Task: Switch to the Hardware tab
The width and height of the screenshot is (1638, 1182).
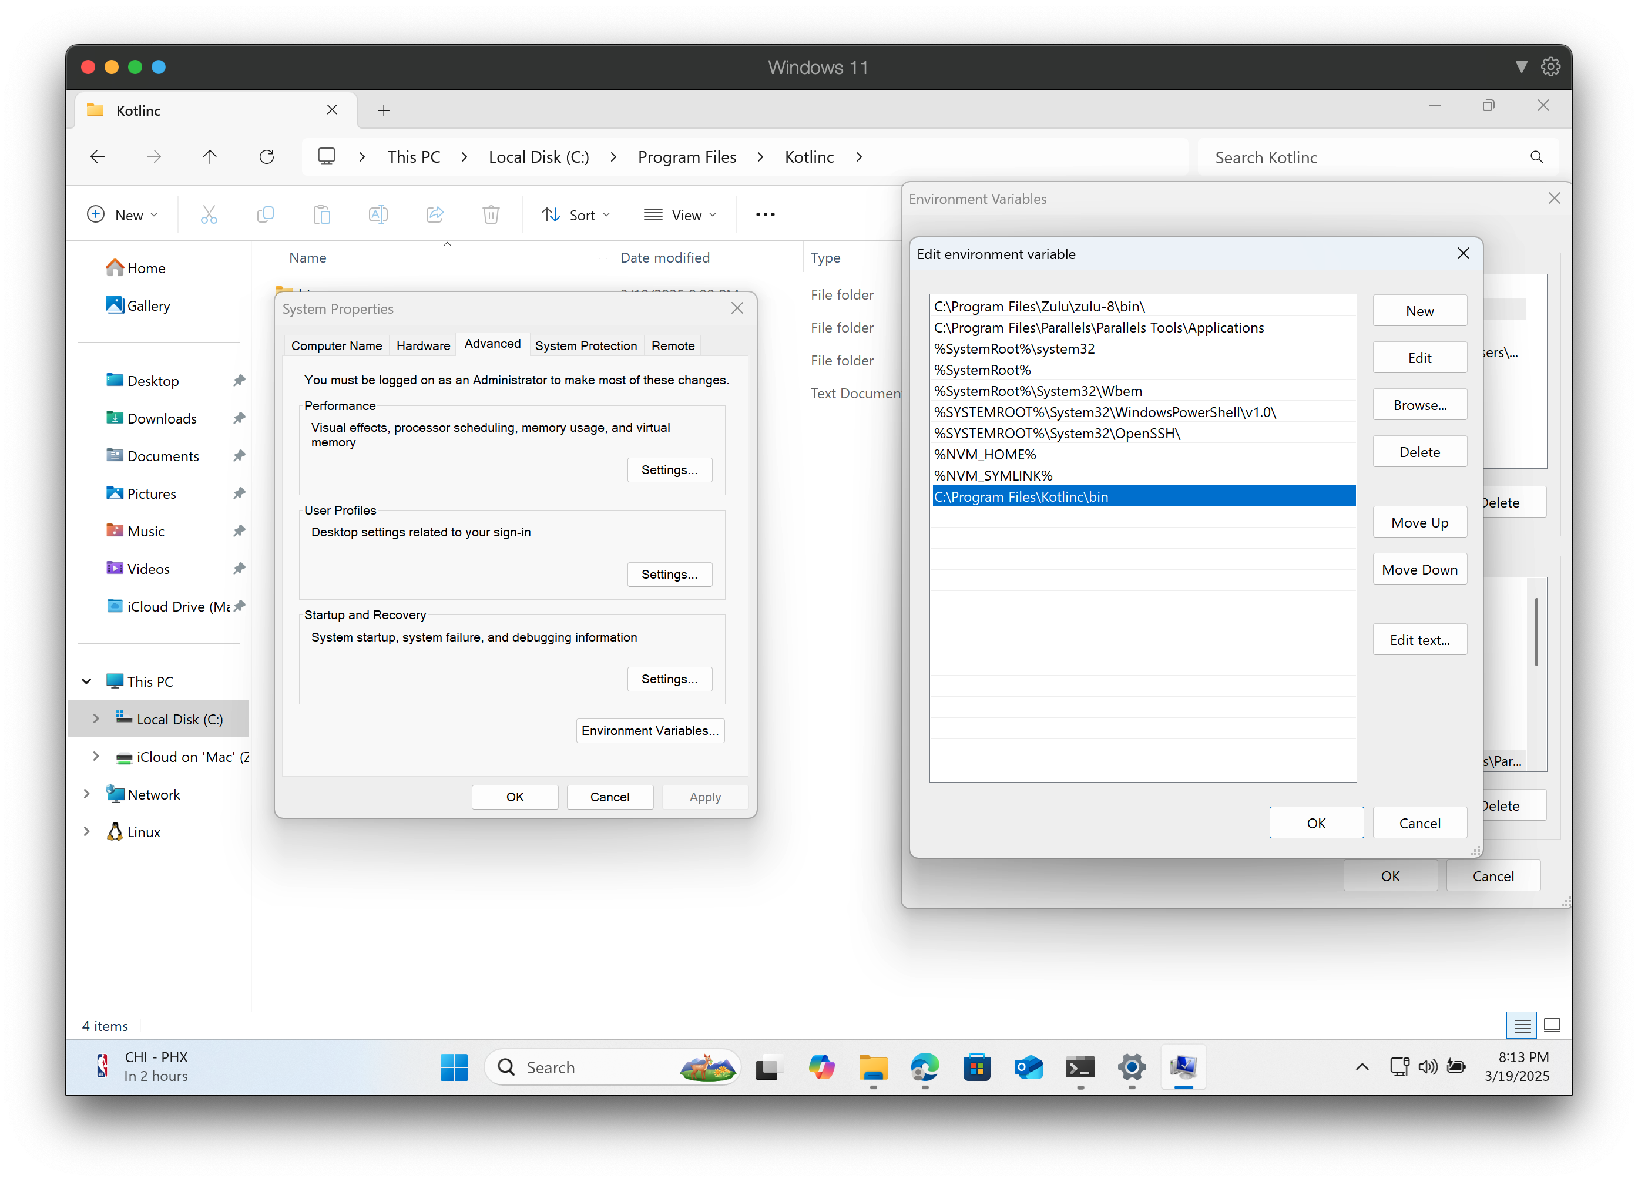Action: pos(422,345)
